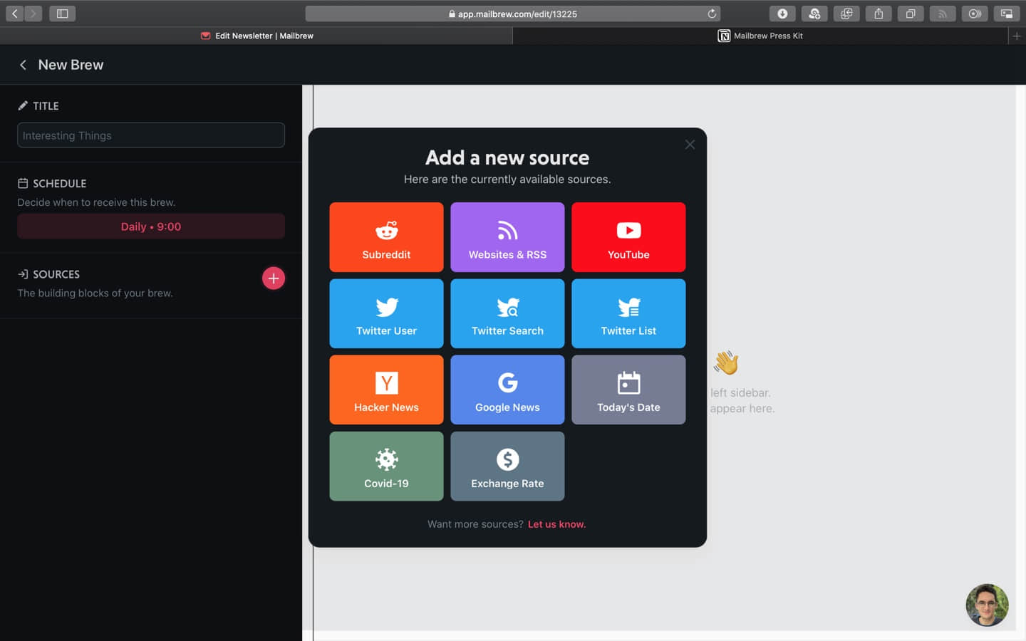Open the downloads toolbar icon
Screen dimensions: 1026x641
click(x=782, y=14)
